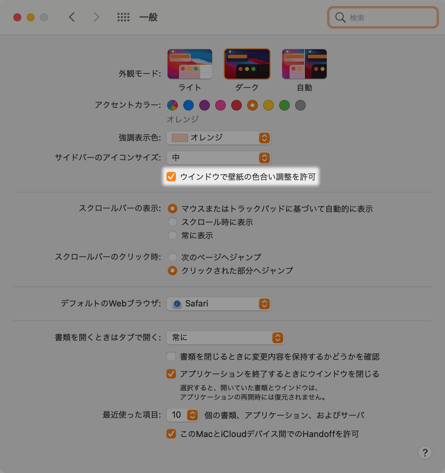This screenshot has width=445, height=473.
Task: Select スクロール時に表示 radio button
Action: click(x=173, y=222)
